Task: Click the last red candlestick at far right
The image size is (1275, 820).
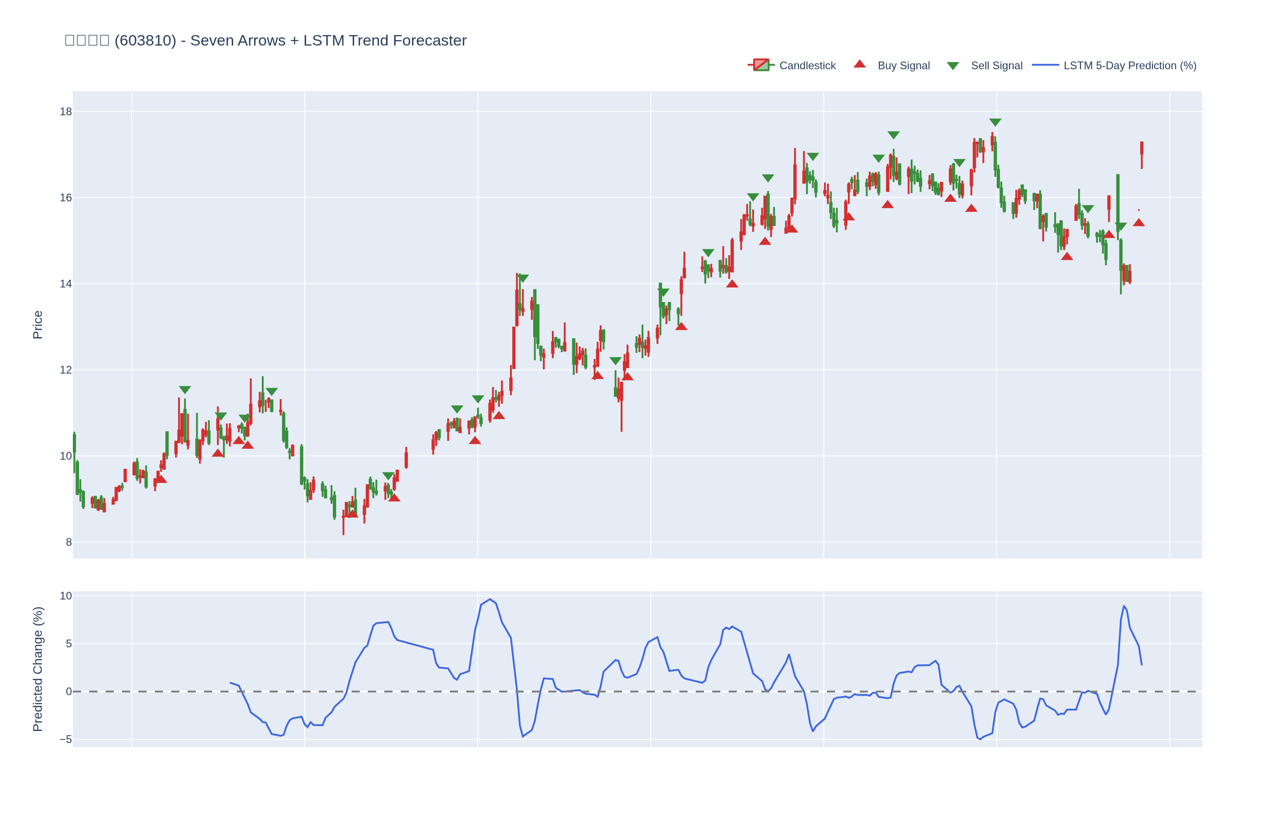Action: (1142, 149)
